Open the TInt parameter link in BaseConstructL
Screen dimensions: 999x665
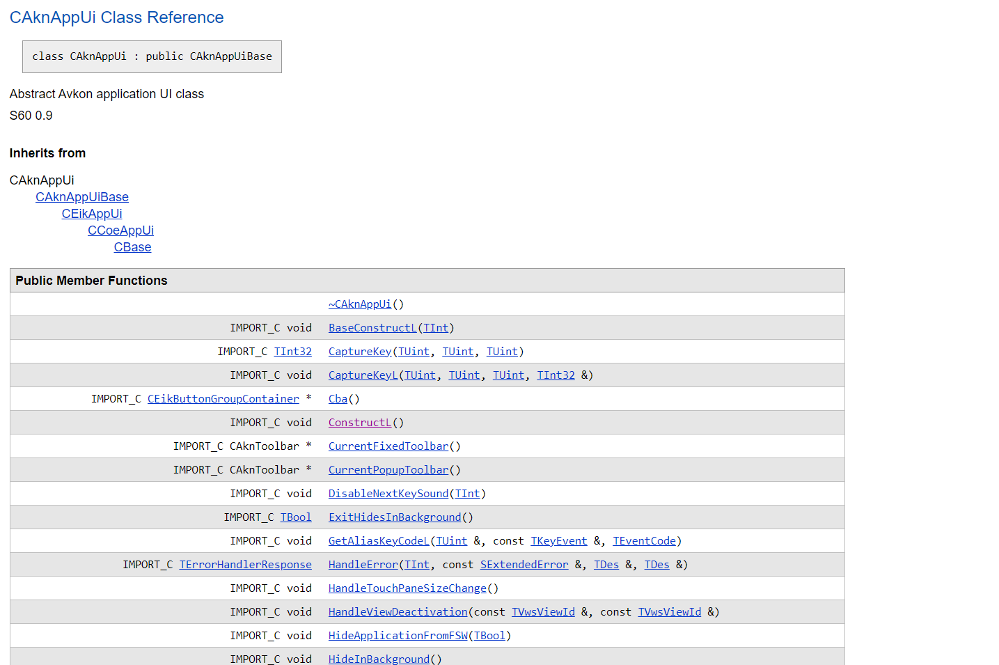436,328
